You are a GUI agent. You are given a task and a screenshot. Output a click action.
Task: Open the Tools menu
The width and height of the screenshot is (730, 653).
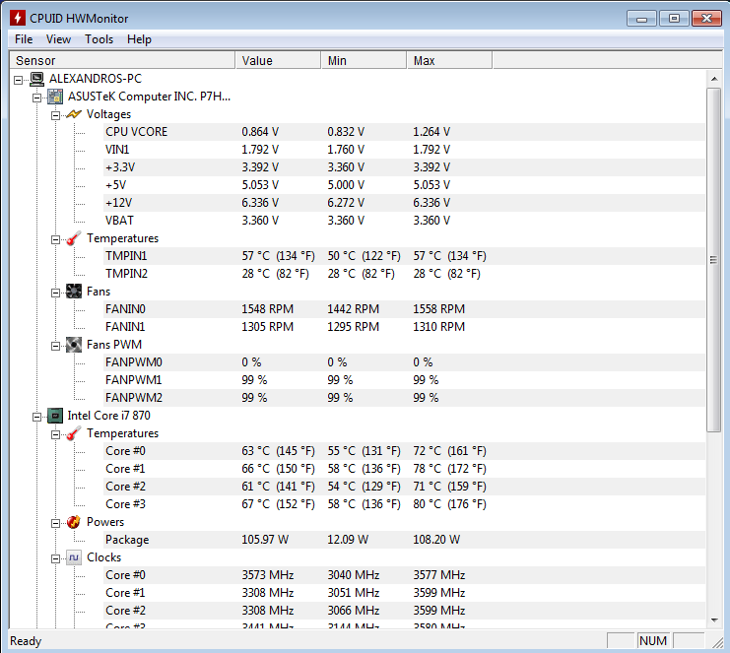click(x=100, y=39)
